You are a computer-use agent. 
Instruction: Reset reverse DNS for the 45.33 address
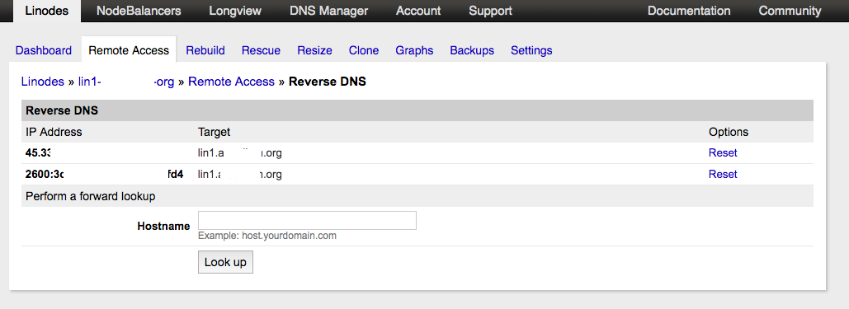723,153
